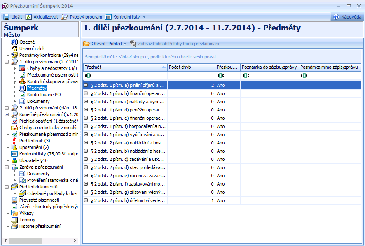Select the Obecné info icon in tree

pos(14,42)
